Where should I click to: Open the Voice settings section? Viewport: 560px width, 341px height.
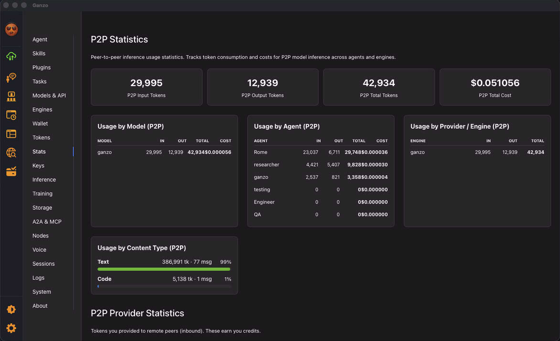[x=39, y=250]
